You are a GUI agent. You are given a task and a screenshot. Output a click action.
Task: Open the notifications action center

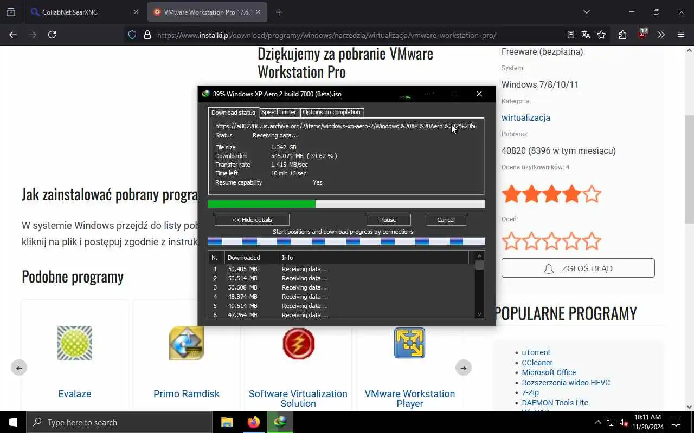pyautogui.click(x=676, y=422)
